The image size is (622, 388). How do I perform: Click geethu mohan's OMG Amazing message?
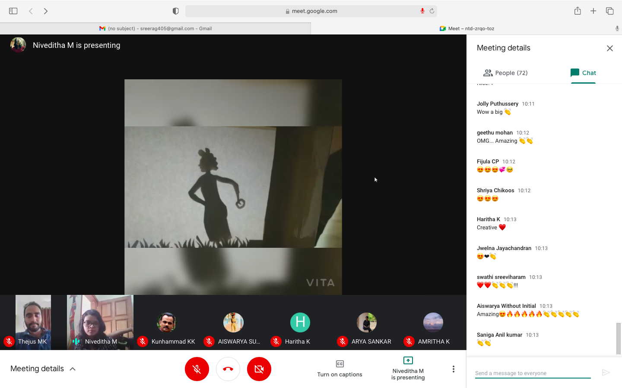505,141
